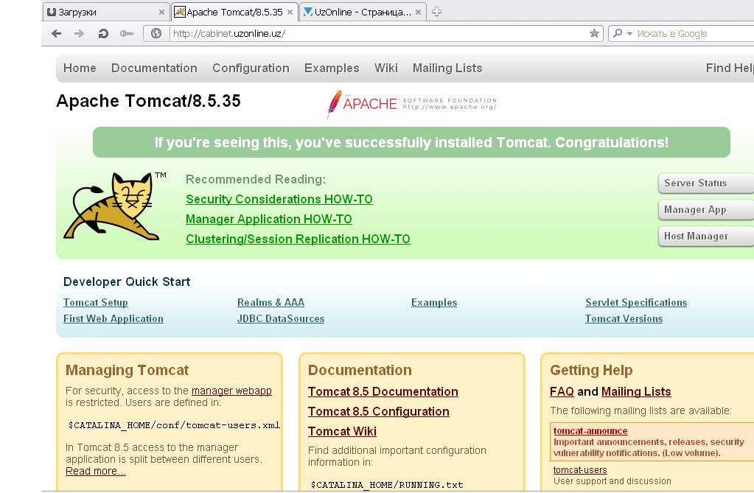Screen dimensions: 754x493
Task: Switch to the UzOnline tab
Action: tap(357, 13)
